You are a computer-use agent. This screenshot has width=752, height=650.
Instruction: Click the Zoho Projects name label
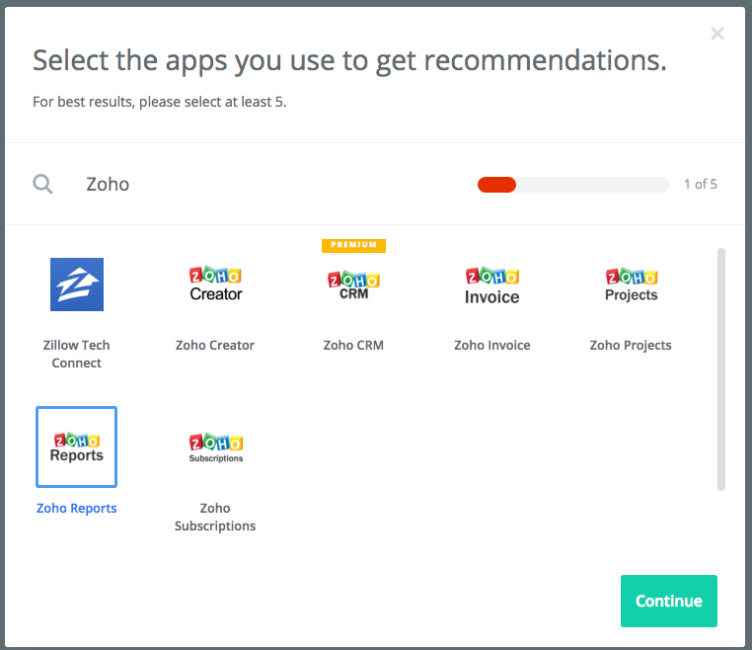[631, 346]
